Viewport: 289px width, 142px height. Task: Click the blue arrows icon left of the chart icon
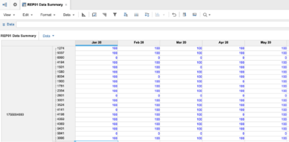pos(147,15)
